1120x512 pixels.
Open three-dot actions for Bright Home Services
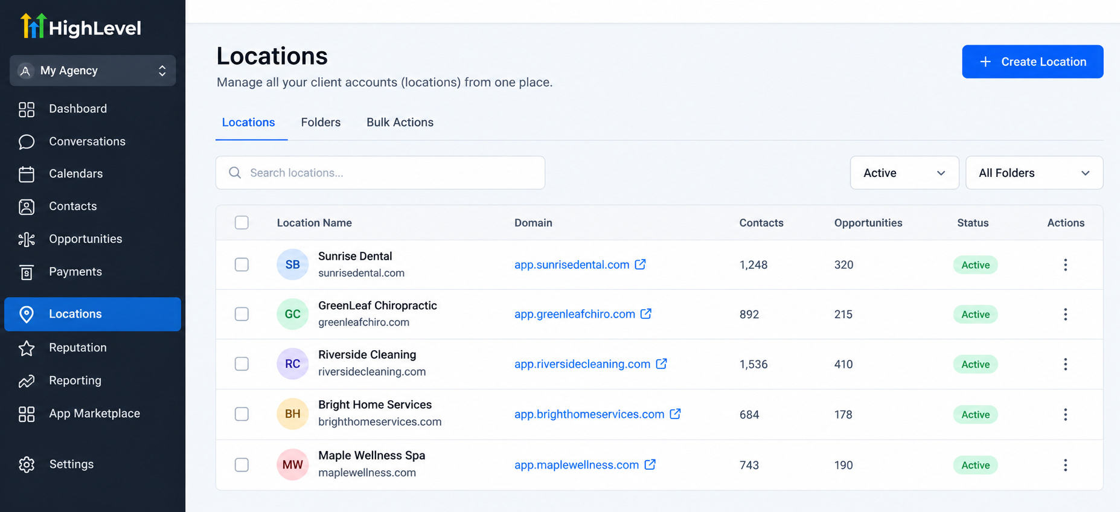coord(1066,414)
